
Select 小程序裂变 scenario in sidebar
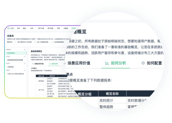click(x=11, y=67)
